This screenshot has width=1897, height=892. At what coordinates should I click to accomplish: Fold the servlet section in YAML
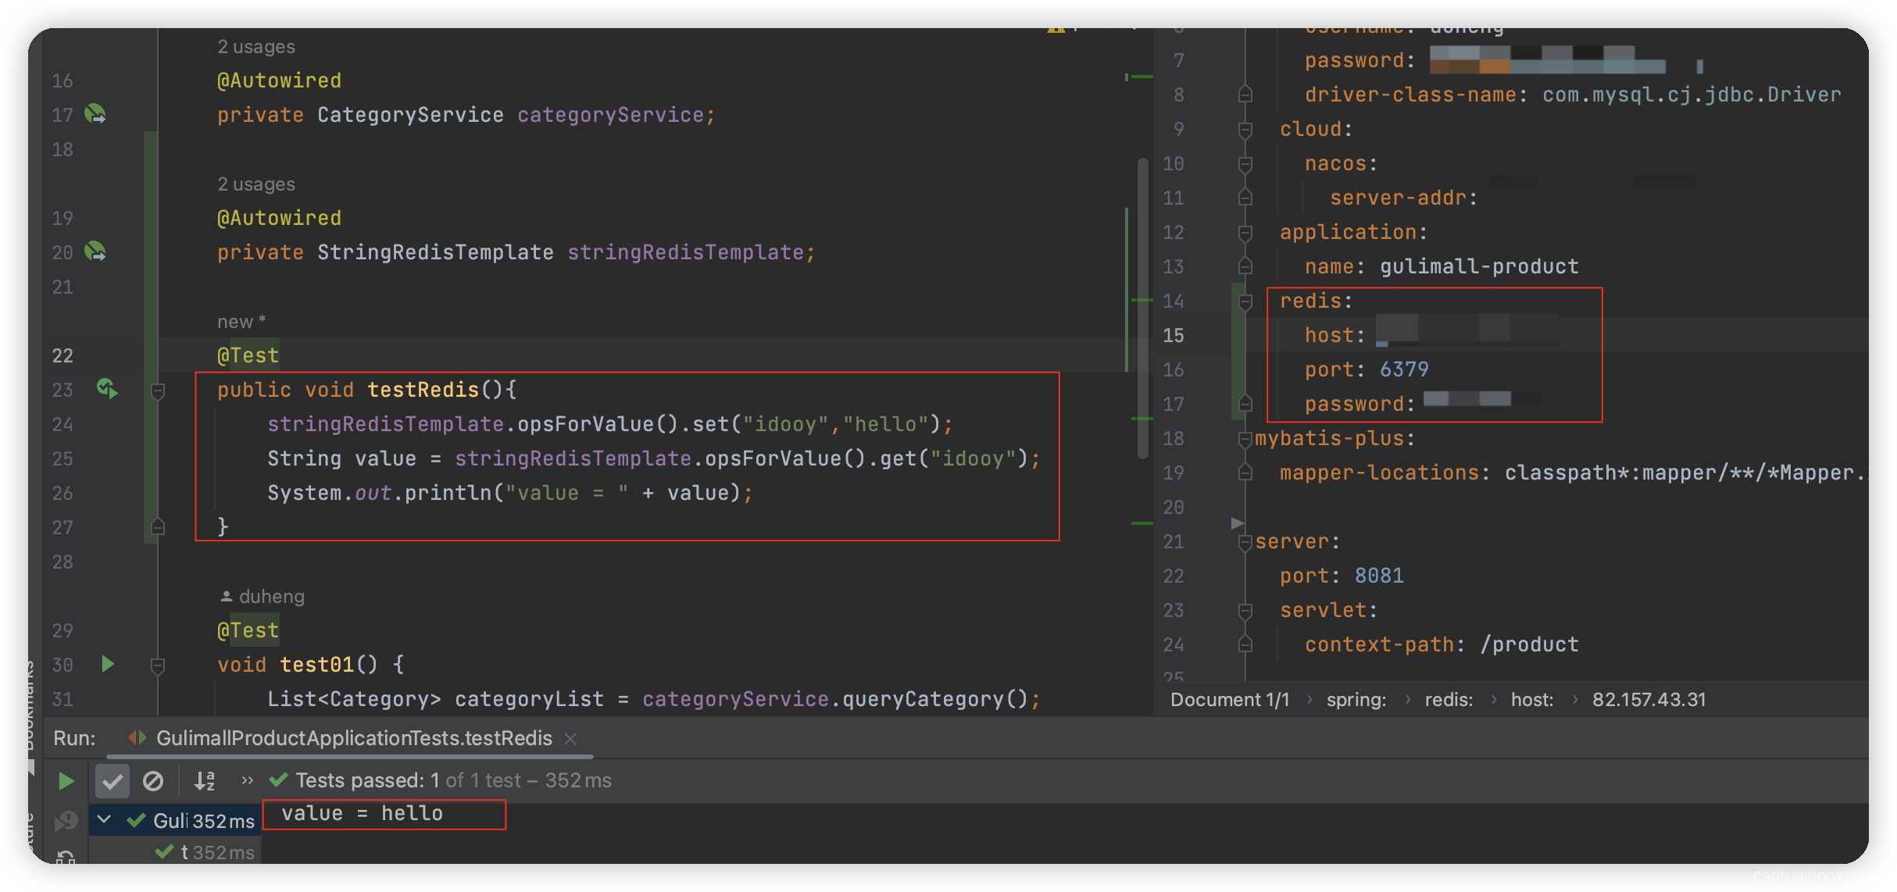[1245, 611]
